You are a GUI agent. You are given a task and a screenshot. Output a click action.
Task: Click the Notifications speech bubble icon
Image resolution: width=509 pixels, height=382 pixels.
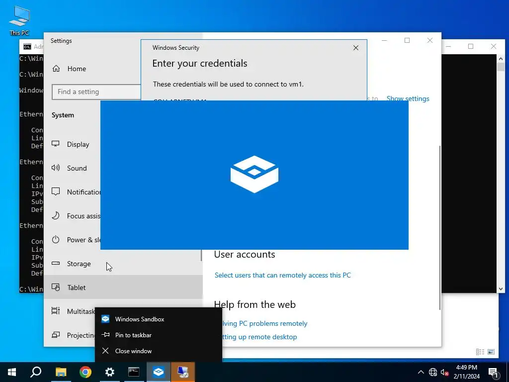(x=56, y=191)
